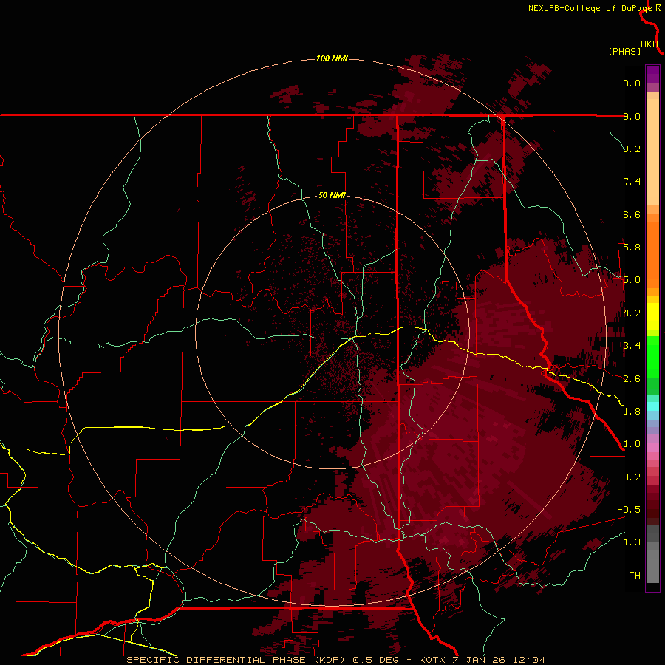Click the 12:04 timestamp in the caption

529,660
